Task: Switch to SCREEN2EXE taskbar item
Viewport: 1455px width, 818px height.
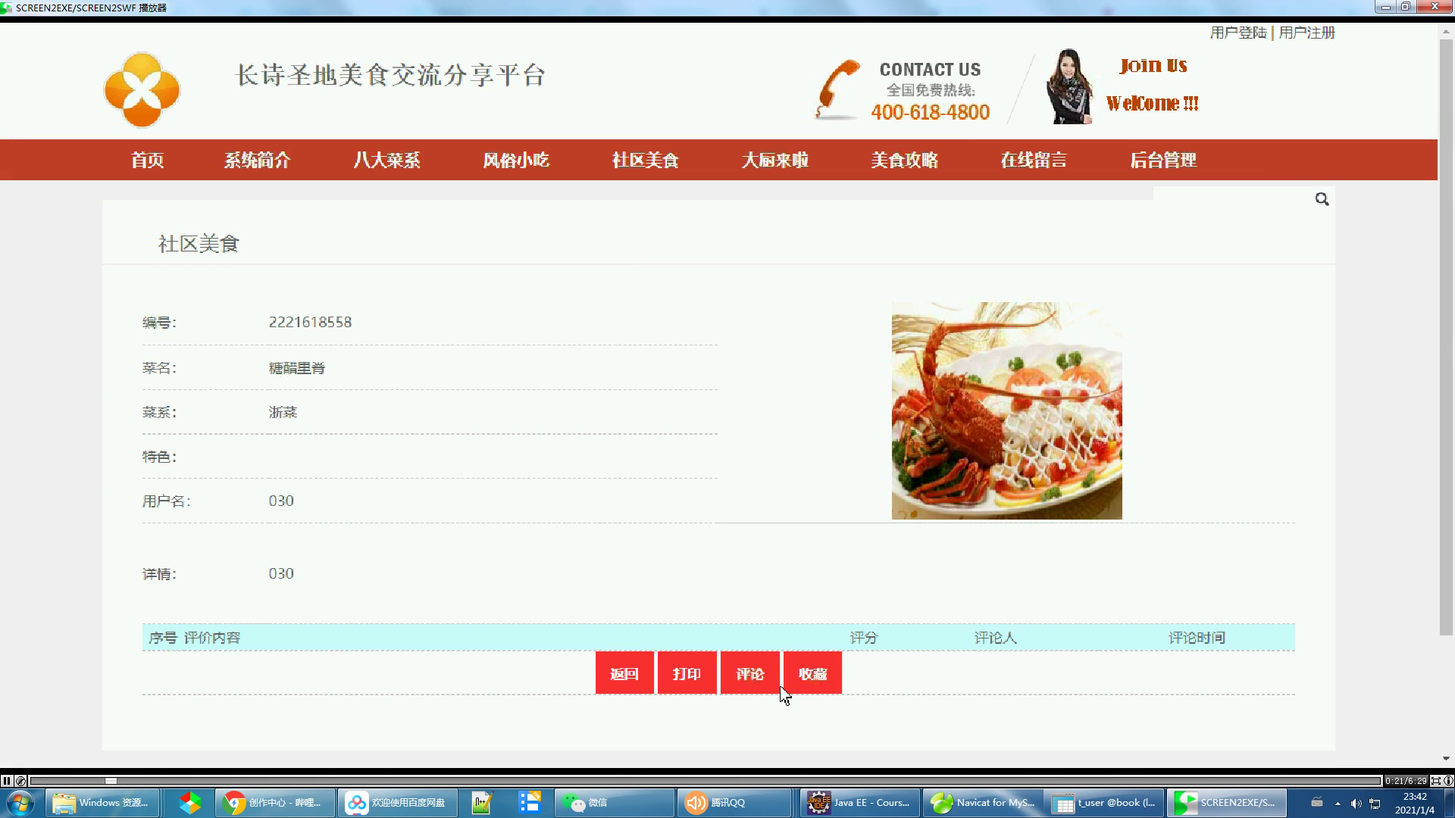Action: coord(1228,803)
